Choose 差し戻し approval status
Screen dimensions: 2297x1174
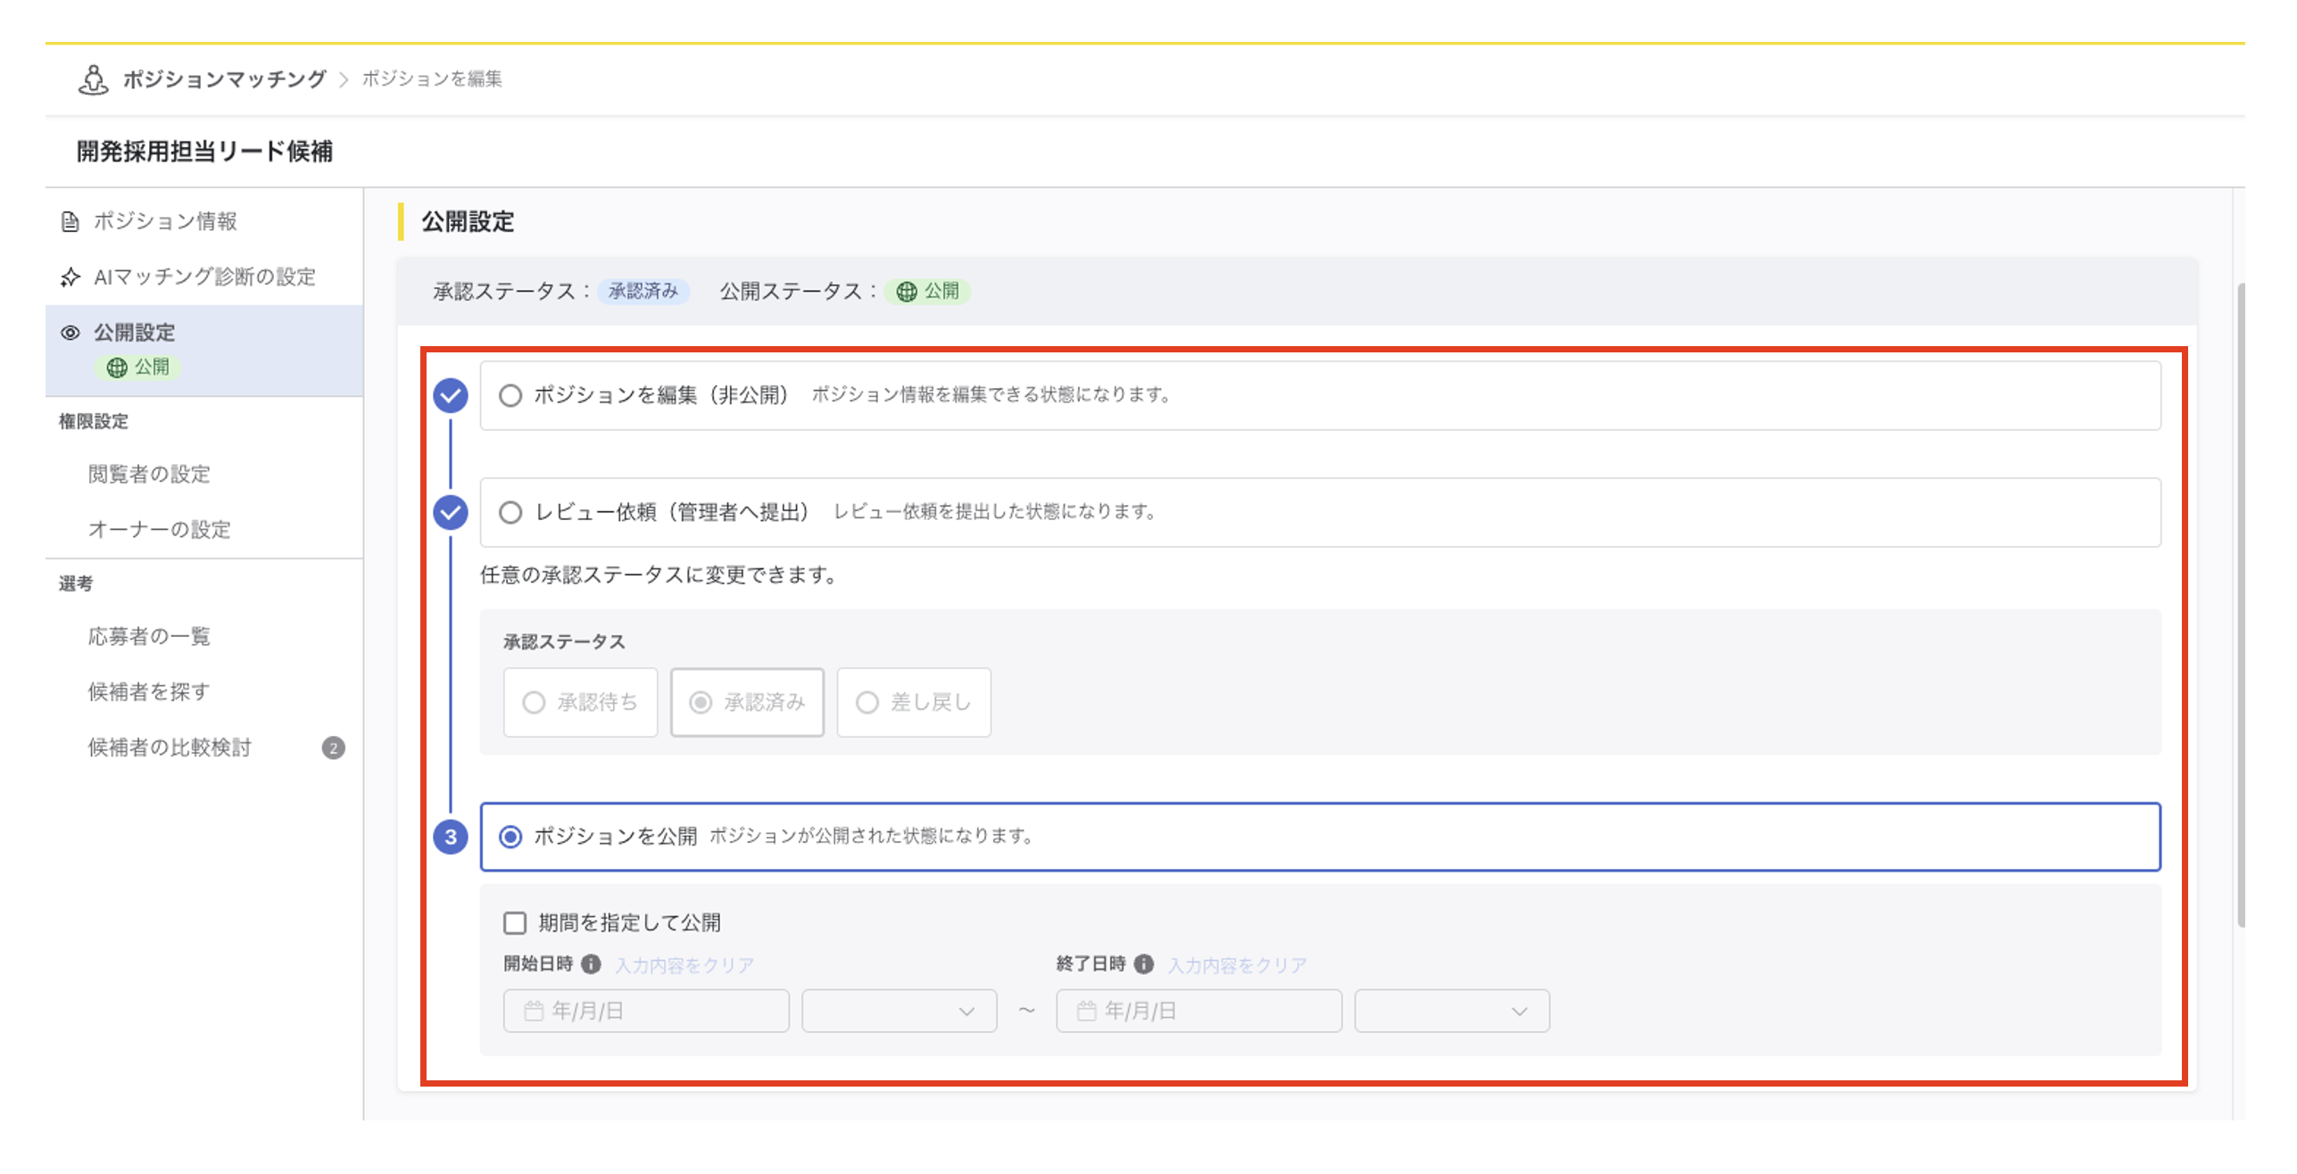coord(914,702)
